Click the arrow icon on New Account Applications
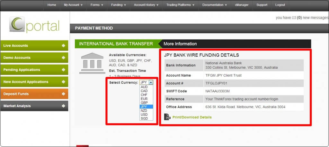The height and width of the screenshot is (147, 329). pyautogui.click(x=64, y=82)
